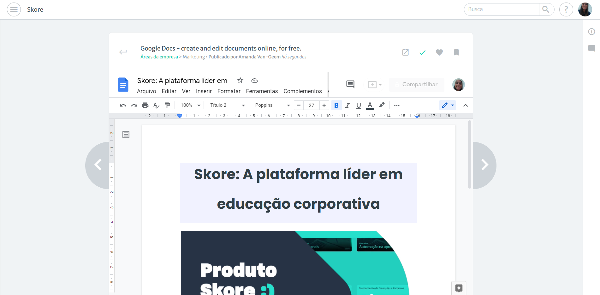Open the highlight color picker
This screenshot has width=600, height=295.
382,105
